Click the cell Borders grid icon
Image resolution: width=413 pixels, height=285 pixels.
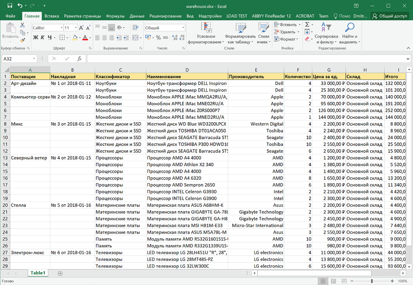(x=62, y=38)
